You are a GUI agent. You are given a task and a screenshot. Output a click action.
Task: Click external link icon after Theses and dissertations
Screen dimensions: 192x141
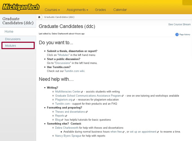pos(87,112)
